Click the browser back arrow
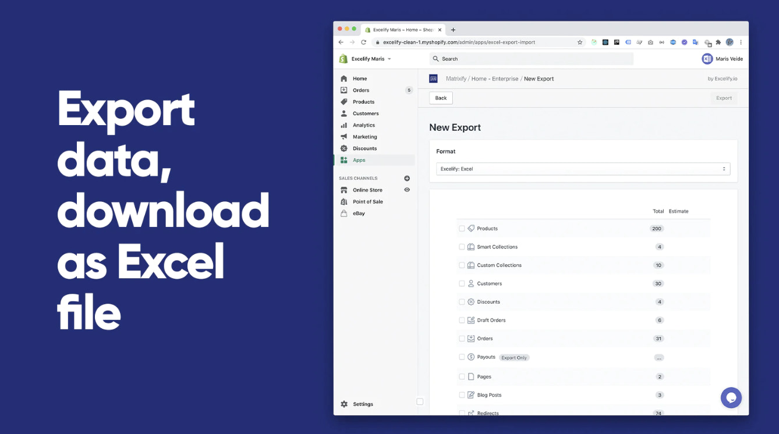This screenshot has height=434, width=779. 341,42
